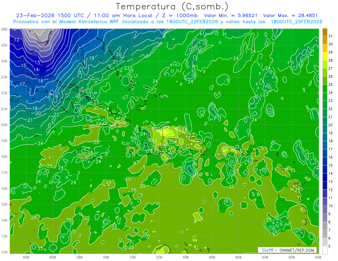The image size is (338, 261).
Task: Select the "Valor Min. = 5.96521" value
Action: (x=231, y=15)
